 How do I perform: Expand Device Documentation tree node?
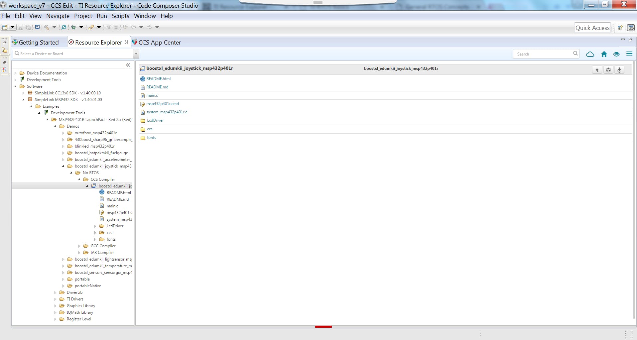click(x=15, y=73)
